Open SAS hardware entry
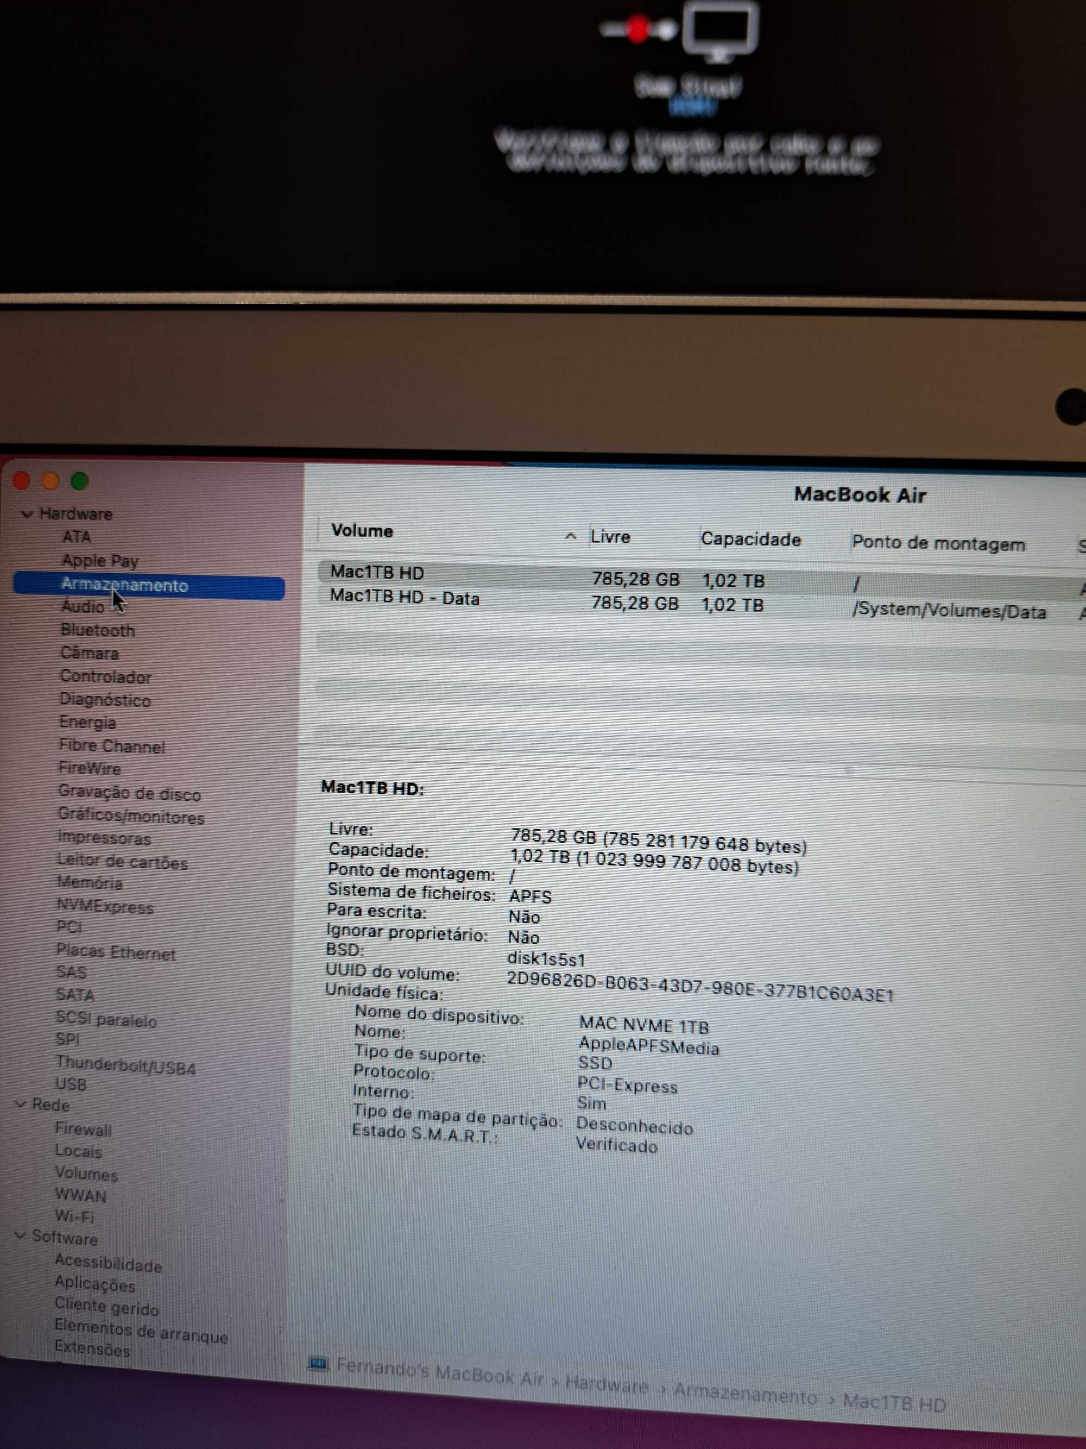 click(x=71, y=973)
